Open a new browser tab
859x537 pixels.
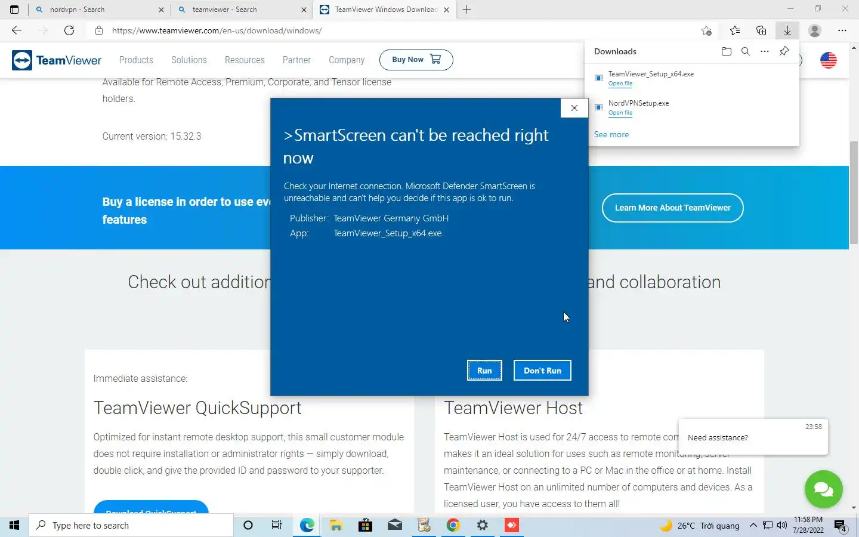pos(467,10)
